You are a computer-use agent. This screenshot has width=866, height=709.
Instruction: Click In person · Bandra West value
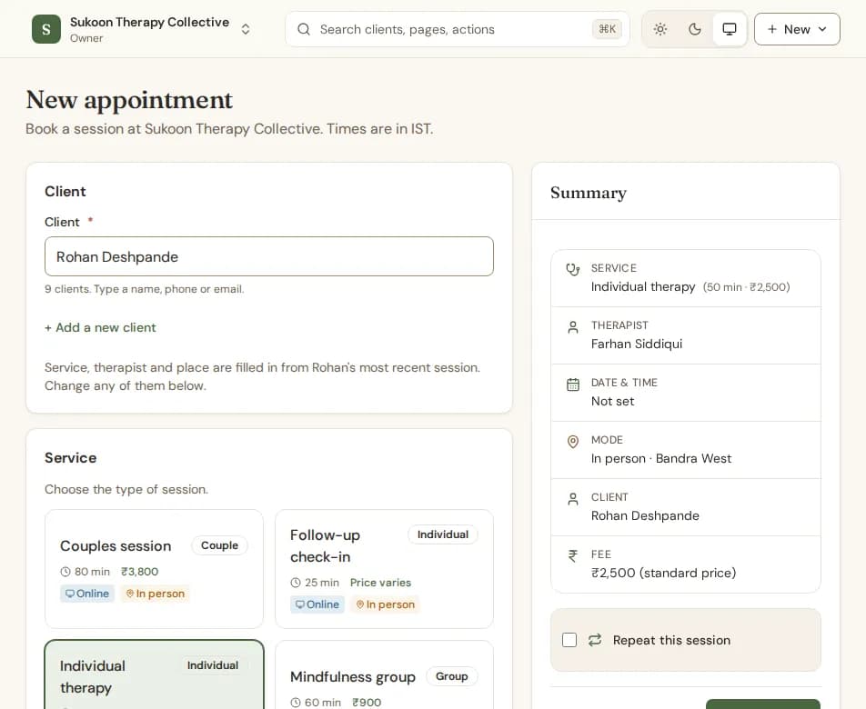coord(661,458)
